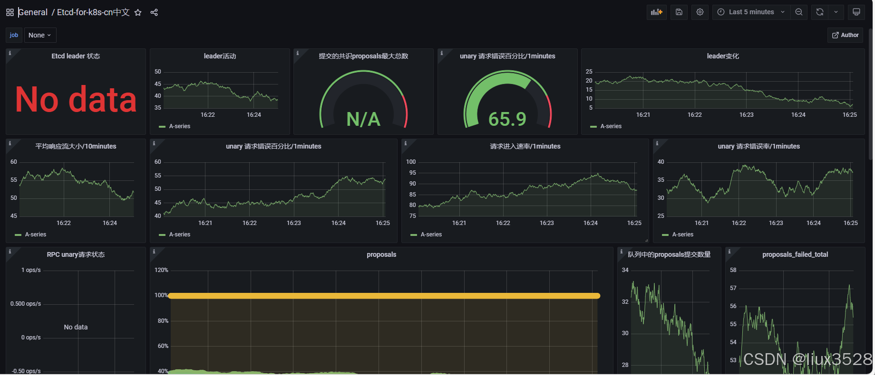This screenshot has width=875, height=375.
Task: Toggle A-series legend in unary 请求错误百分比 graph
Action: 179,234
